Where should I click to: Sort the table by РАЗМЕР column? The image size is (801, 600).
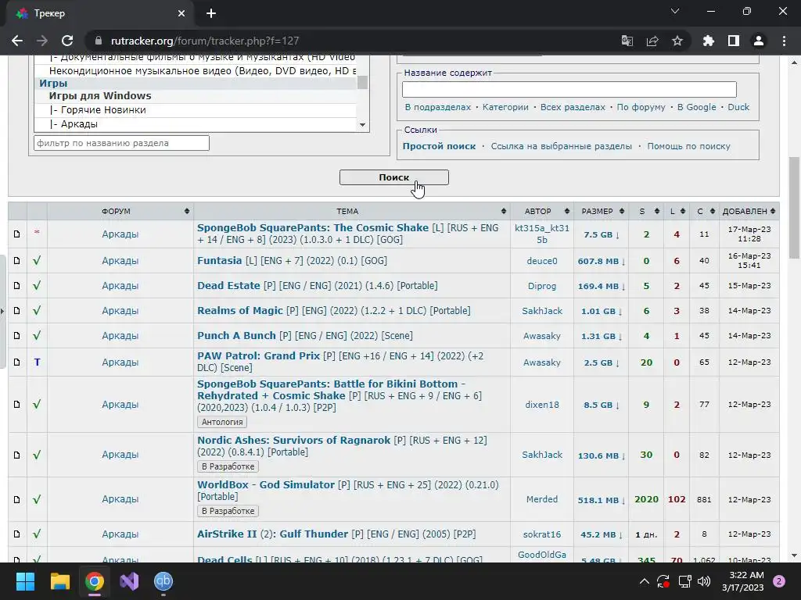[602, 211]
